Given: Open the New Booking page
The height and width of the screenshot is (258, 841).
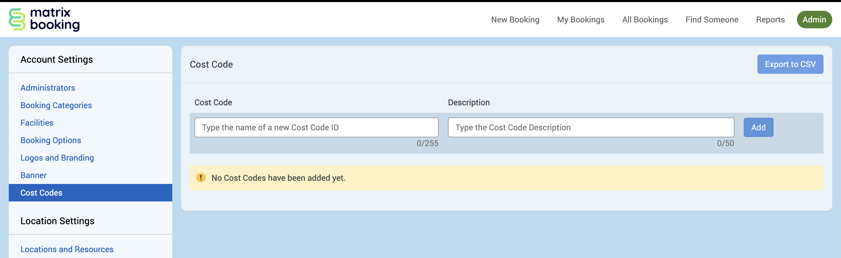Looking at the screenshot, I should pyautogui.click(x=515, y=20).
